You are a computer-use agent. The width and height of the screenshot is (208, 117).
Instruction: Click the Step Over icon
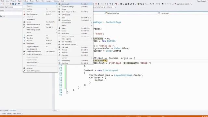tap(24, 38)
